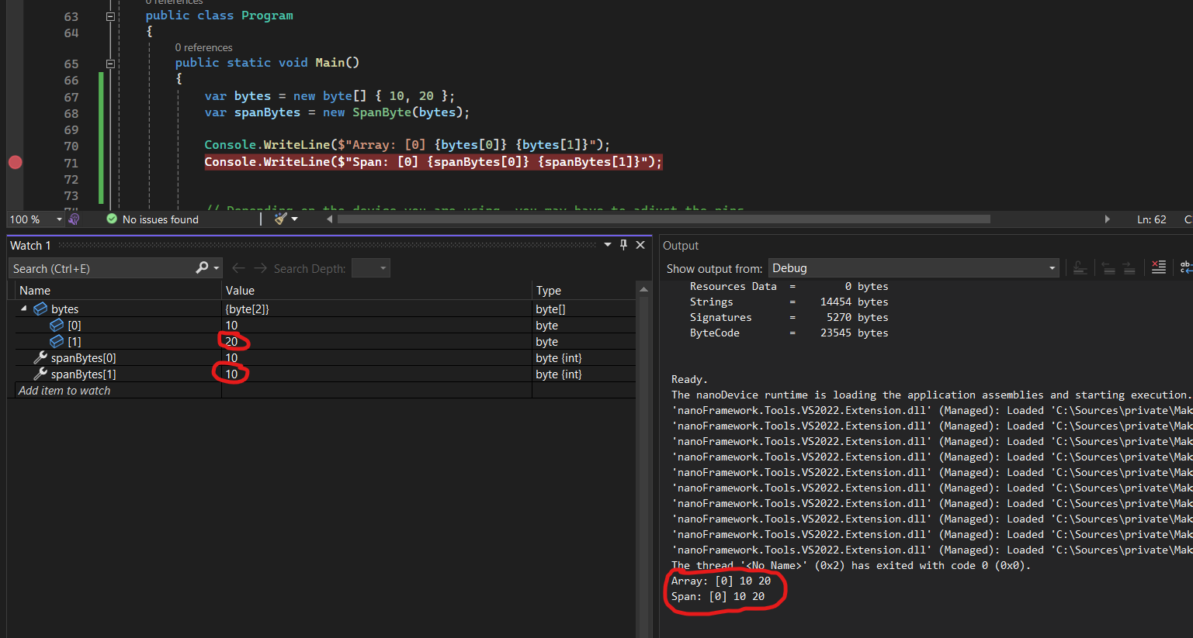
Task: Toggle the breakpoint on line 71
Action: coord(15,163)
